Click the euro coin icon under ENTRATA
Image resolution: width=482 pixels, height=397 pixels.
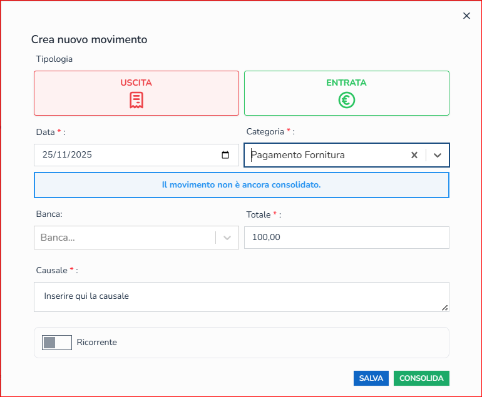pyautogui.click(x=347, y=100)
